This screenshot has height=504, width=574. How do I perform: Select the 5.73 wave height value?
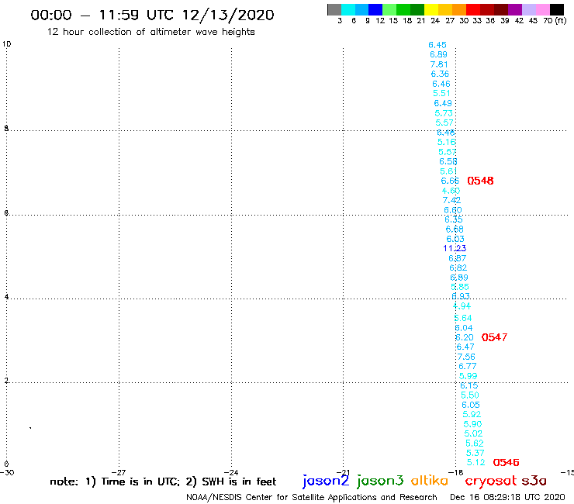coord(444,113)
